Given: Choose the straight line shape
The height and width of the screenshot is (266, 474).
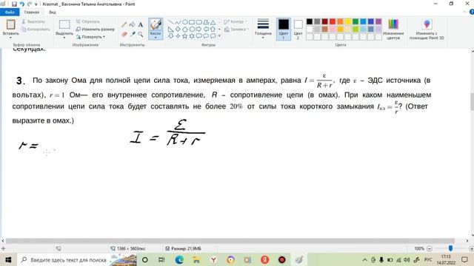Looking at the screenshot, I should [171, 22].
